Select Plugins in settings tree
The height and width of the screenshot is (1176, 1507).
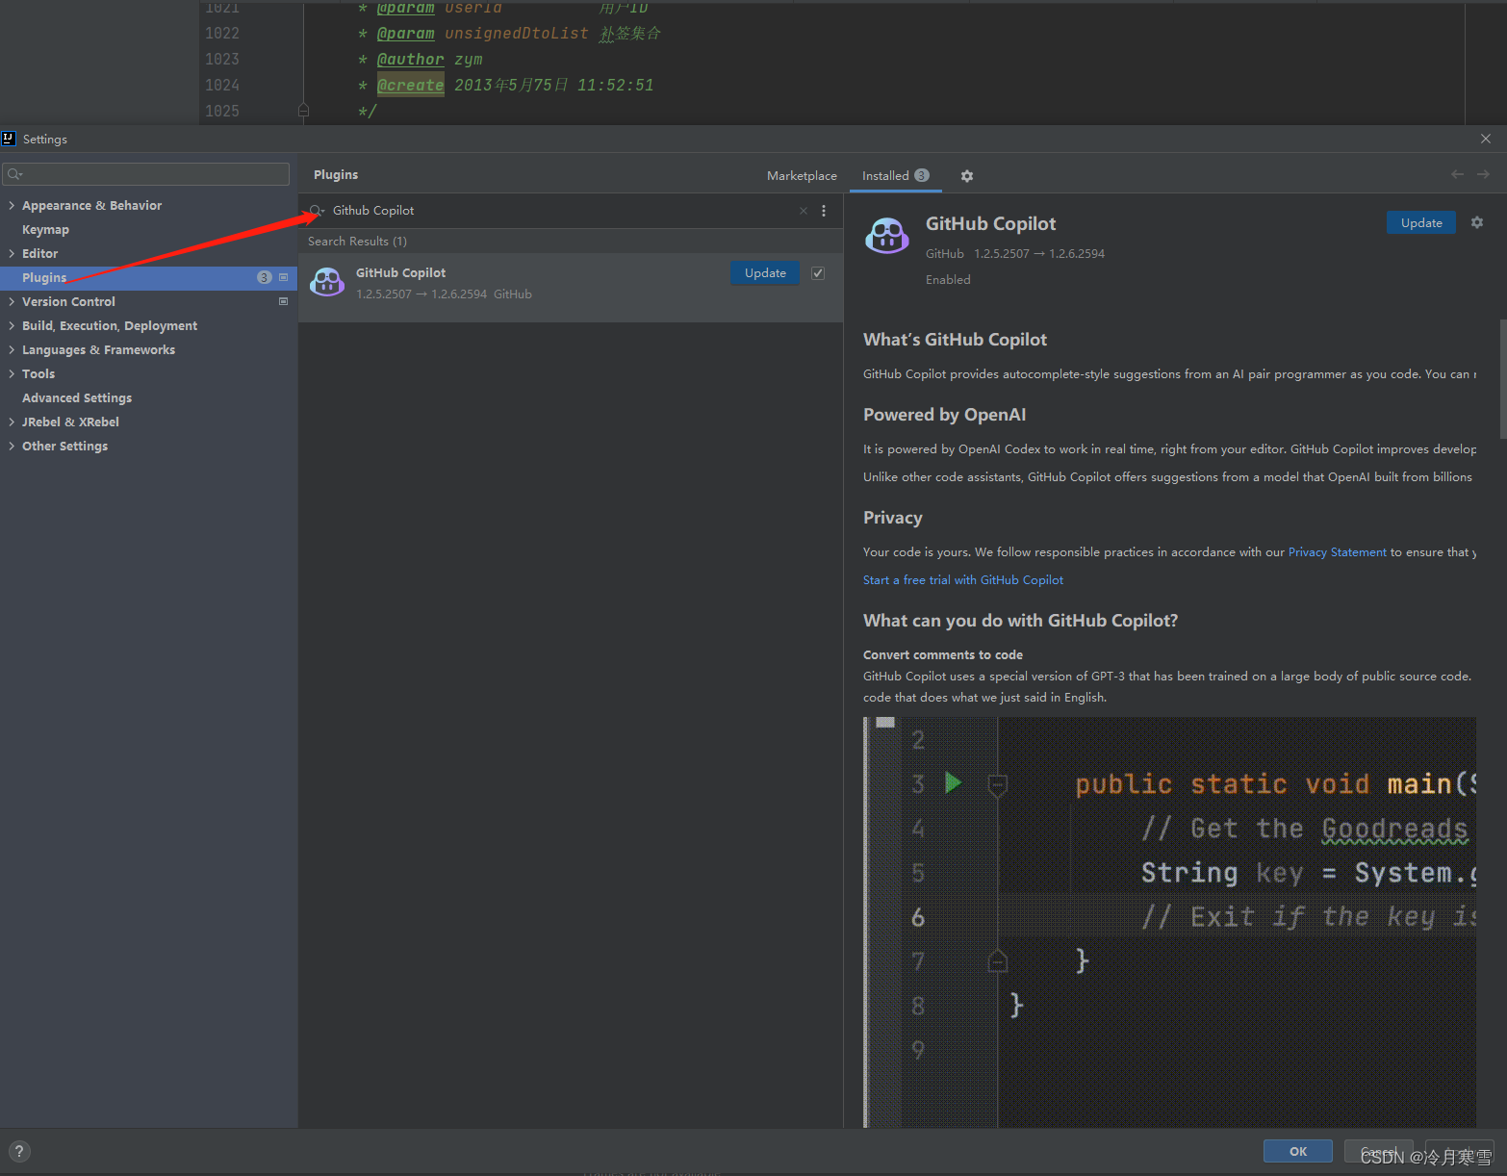[148, 277]
